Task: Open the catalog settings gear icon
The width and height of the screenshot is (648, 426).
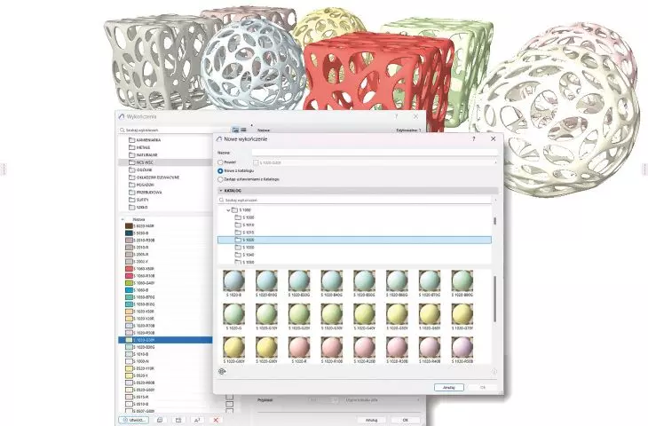Action: click(222, 371)
